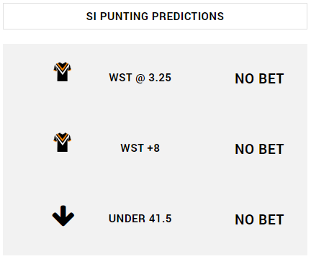Click the orange V collar on the top jersey

pos(63,68)
